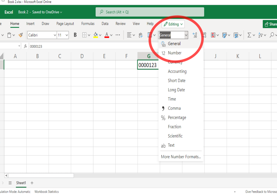Screen dimensions: 277x194
Task: Open the Font Size dropdown
Action: 67,35
